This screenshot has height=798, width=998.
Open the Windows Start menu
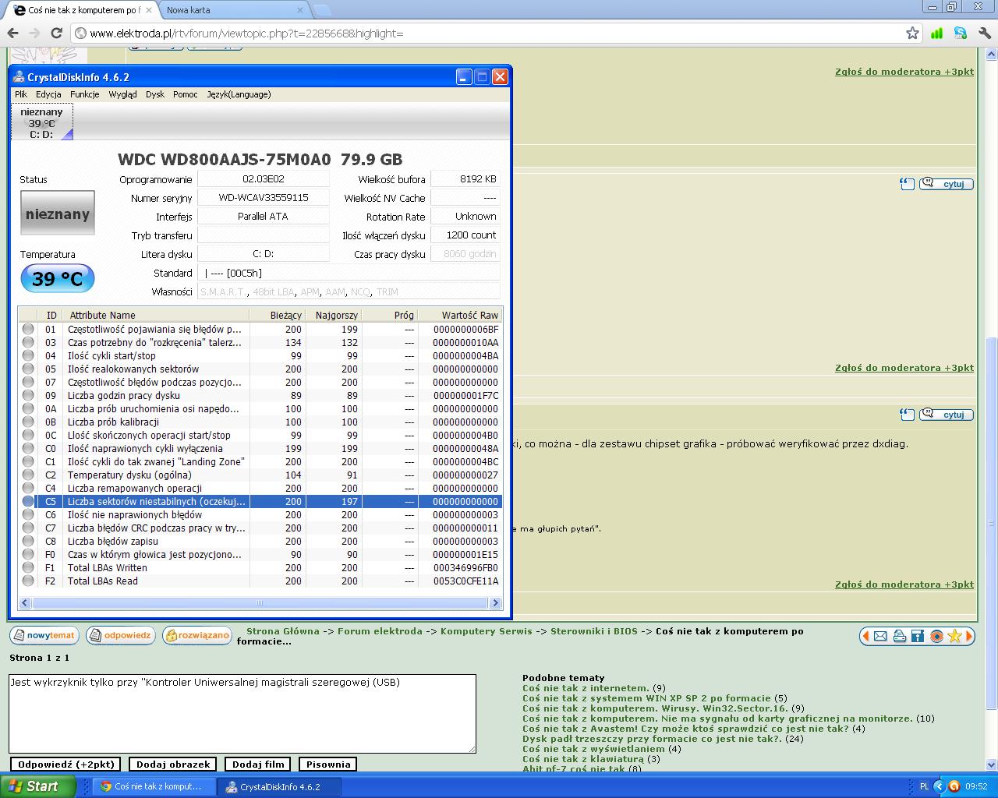[37, 786]
